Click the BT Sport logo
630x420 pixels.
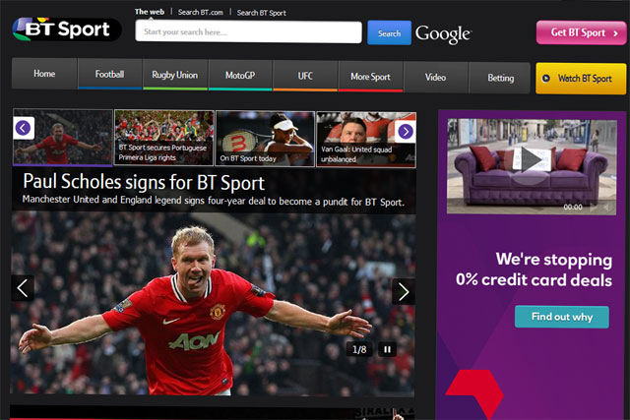click(x=67, y=30)
